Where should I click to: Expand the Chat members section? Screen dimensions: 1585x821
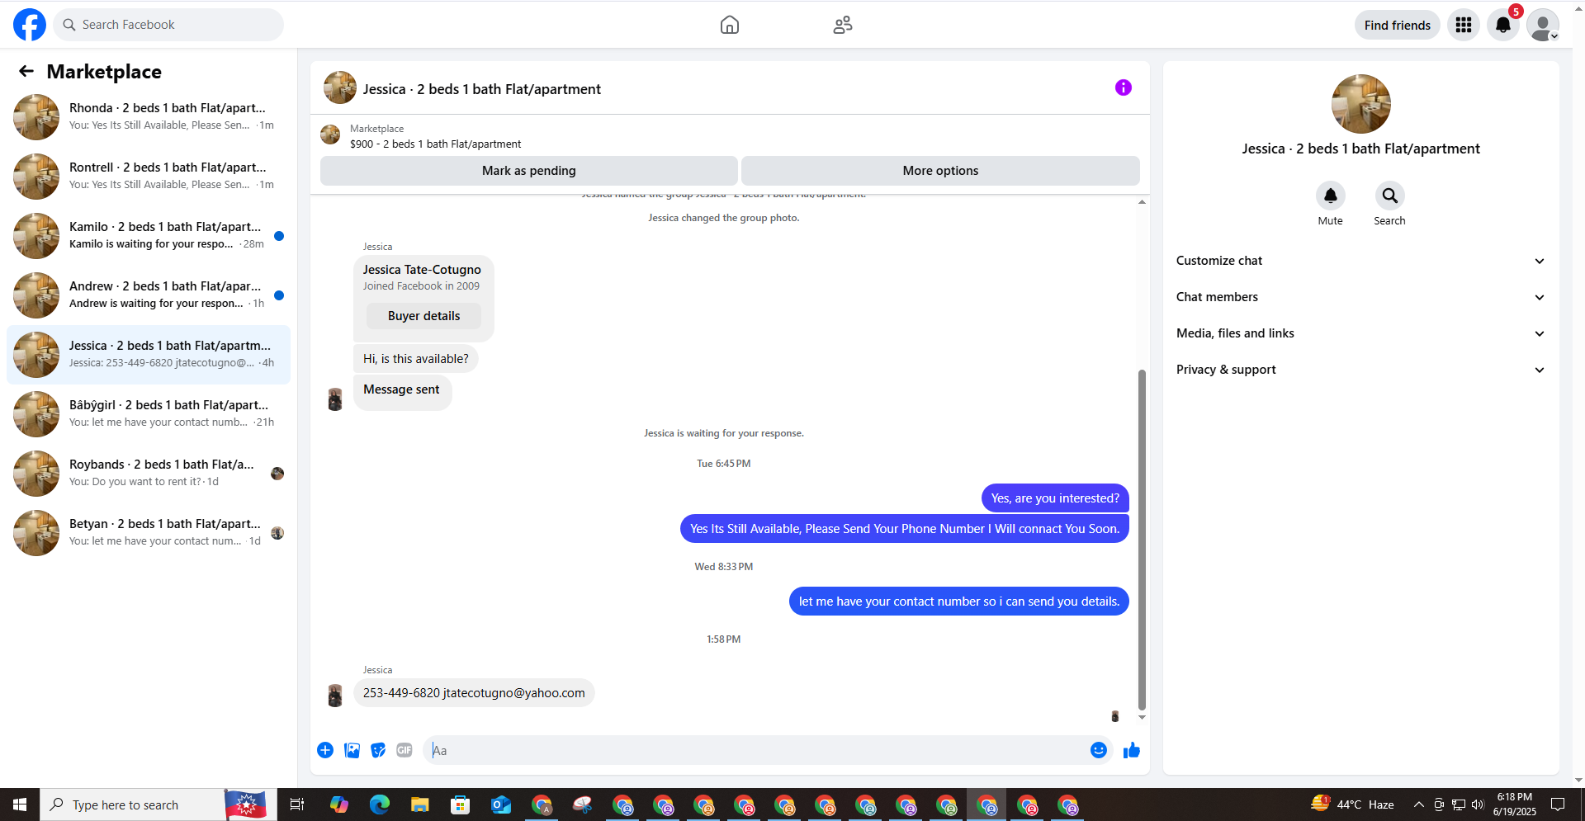pyautogui.click(x=1360, y=297)
